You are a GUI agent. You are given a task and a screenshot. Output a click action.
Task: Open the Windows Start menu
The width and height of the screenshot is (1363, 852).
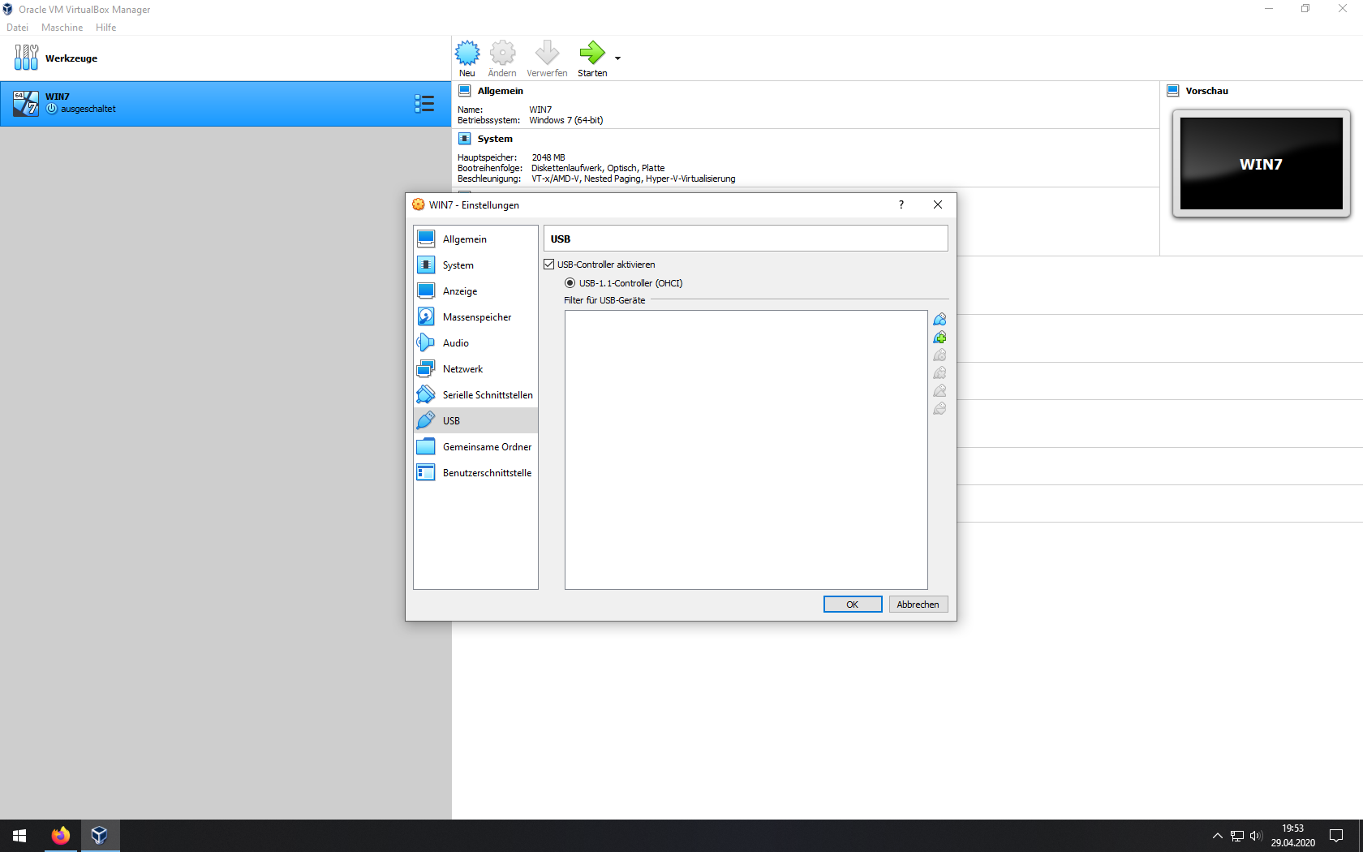19,836
